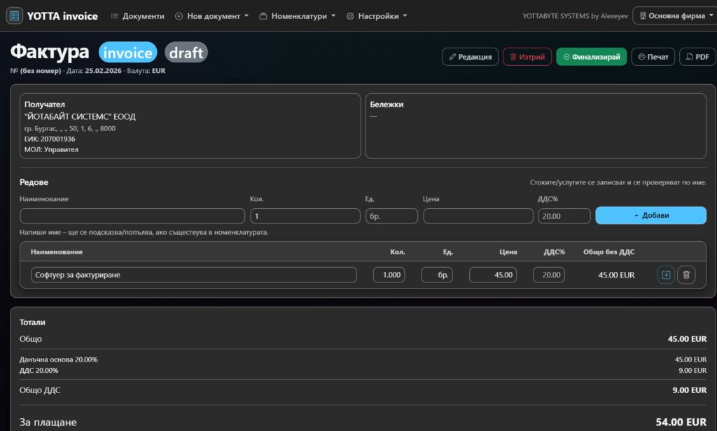The width and height of the screenshot is (717, 431).
Task: Click the gear icon beside Настройки
Action: tap(350, 16)
